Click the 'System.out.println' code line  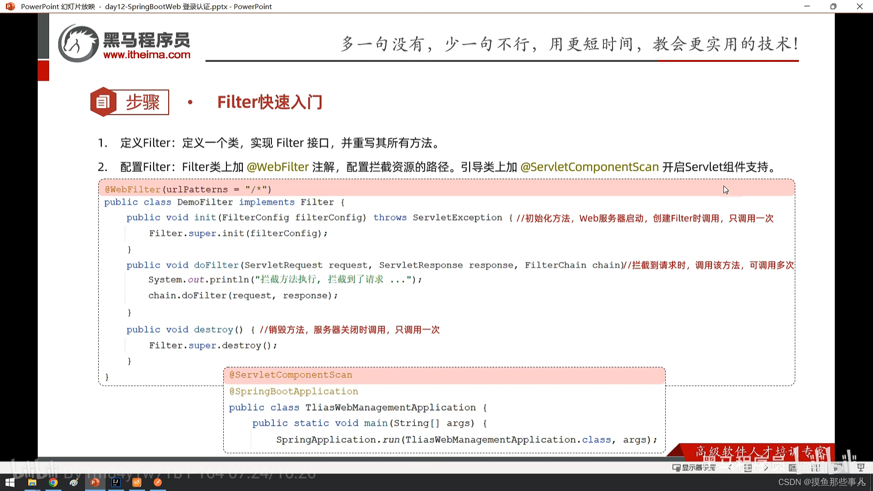[285, 280]
